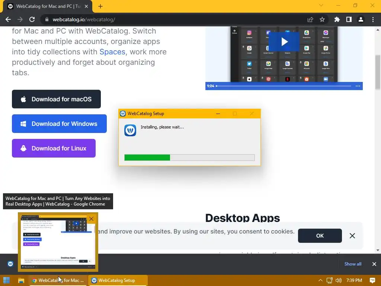Toggle the Chrome side panel icon

[x=349, y=19]
